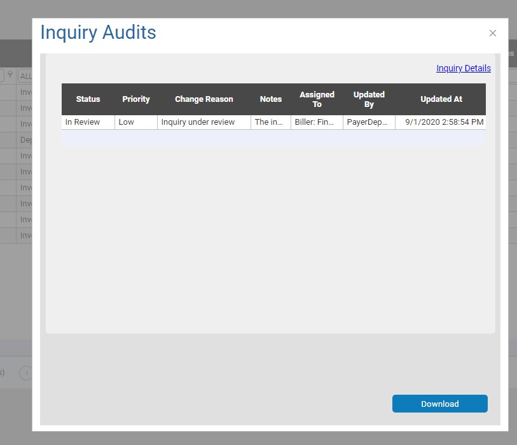517x445 pixels.
Task: Open the ALL filter dropdown in background grid
Action: 25,76
